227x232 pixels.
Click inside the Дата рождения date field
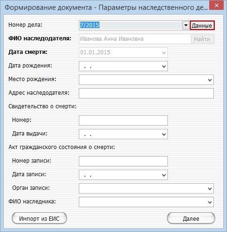(120, 66)
